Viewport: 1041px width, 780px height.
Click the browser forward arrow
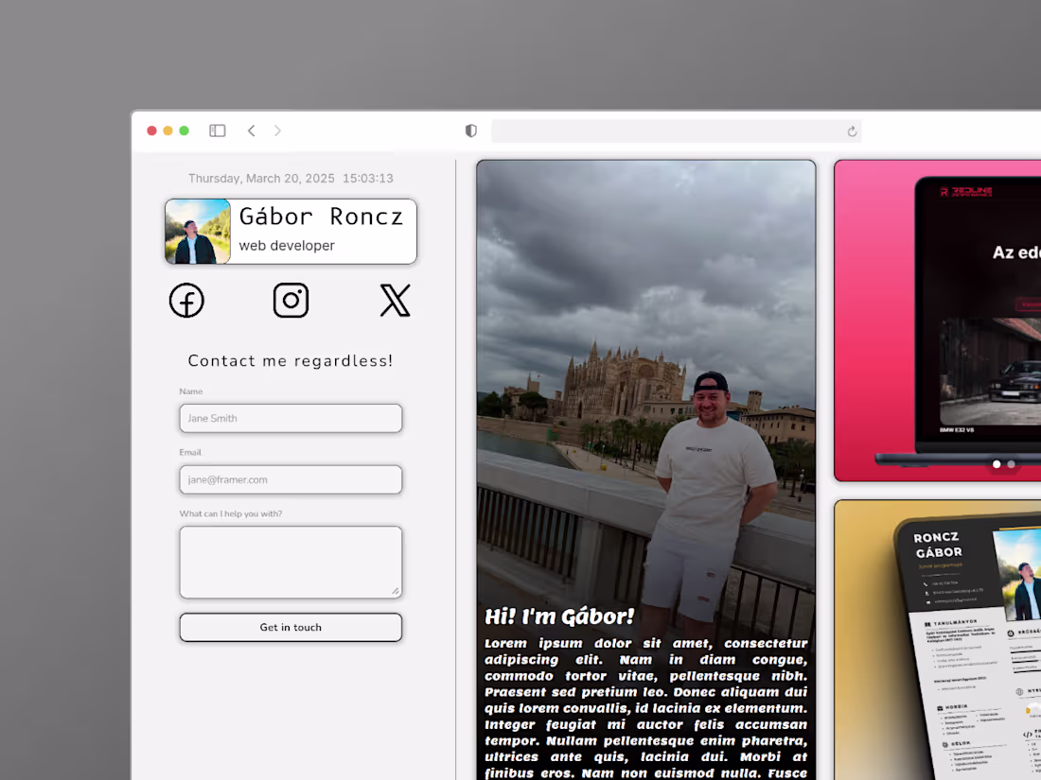(277, 130)
